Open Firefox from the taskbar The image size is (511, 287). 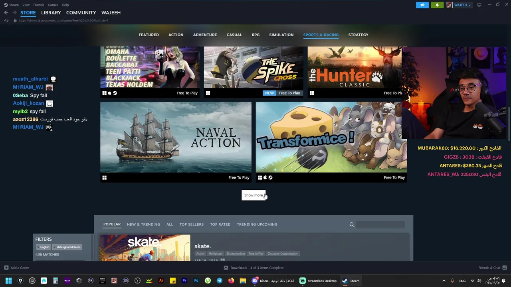231,281
